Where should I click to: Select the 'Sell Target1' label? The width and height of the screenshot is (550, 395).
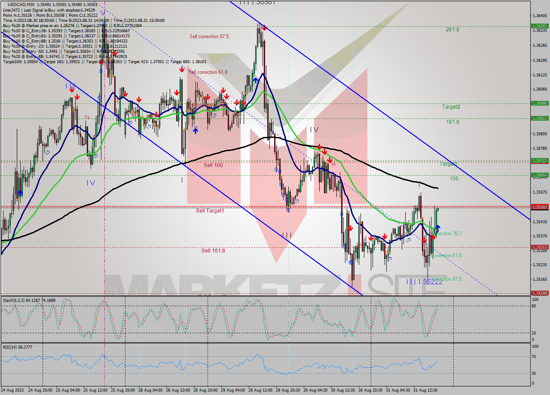pos(210,210)
